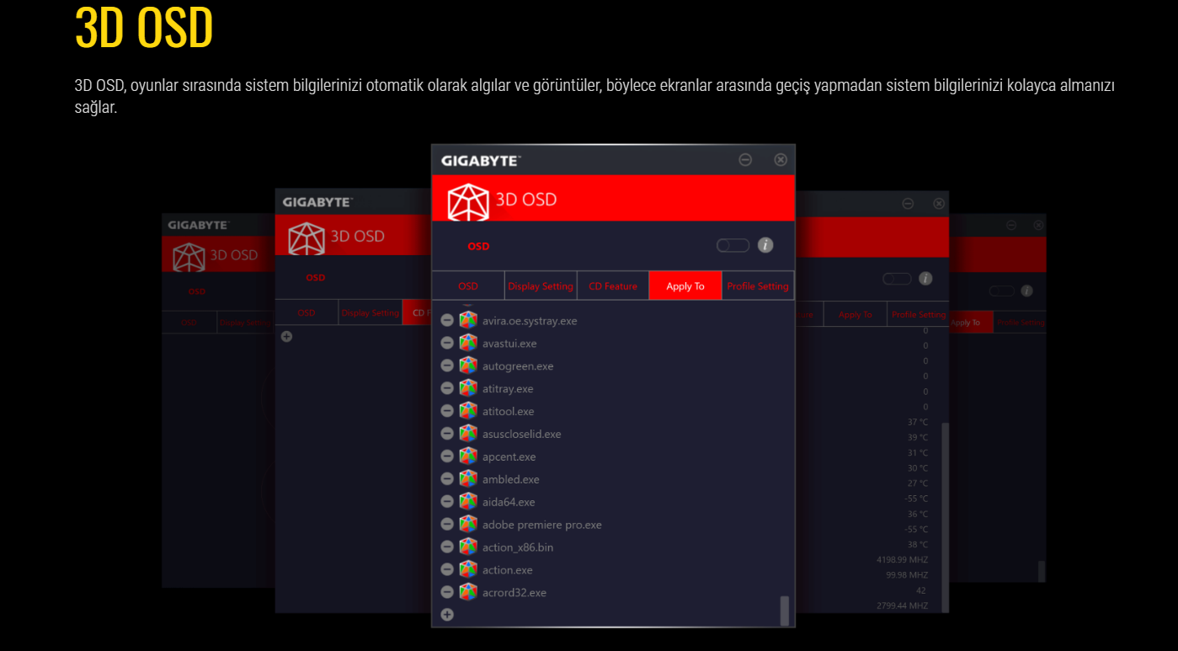Click the 99.98 MHZ value in the right window
The image size is (1178, 651).
906,575
